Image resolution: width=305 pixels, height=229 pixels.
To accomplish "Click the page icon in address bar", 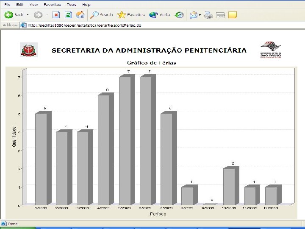I will pyautogui.click(x=23, y=25).
